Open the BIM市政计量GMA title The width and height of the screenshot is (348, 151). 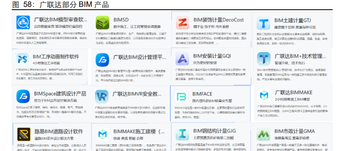click(x=295, y=131)
